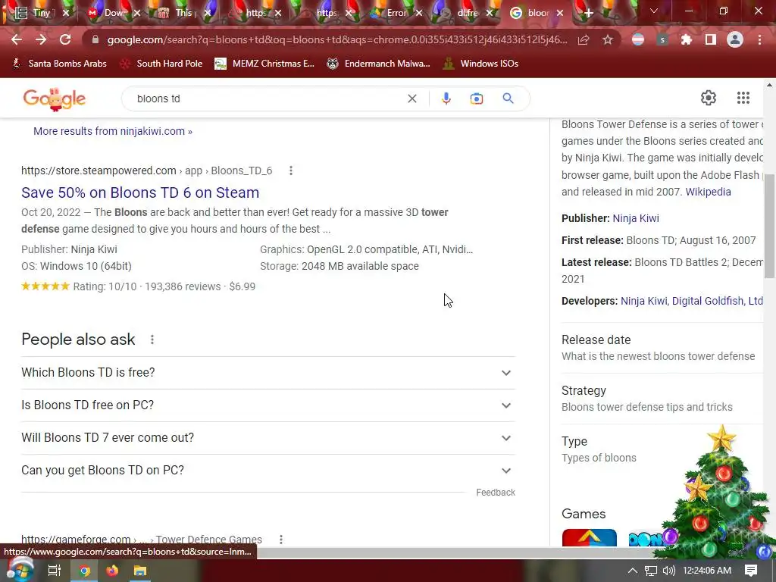Open 'Endermanch Malwa...' bookmark
This screenshot has width=776, height=582.
[379, 64]
